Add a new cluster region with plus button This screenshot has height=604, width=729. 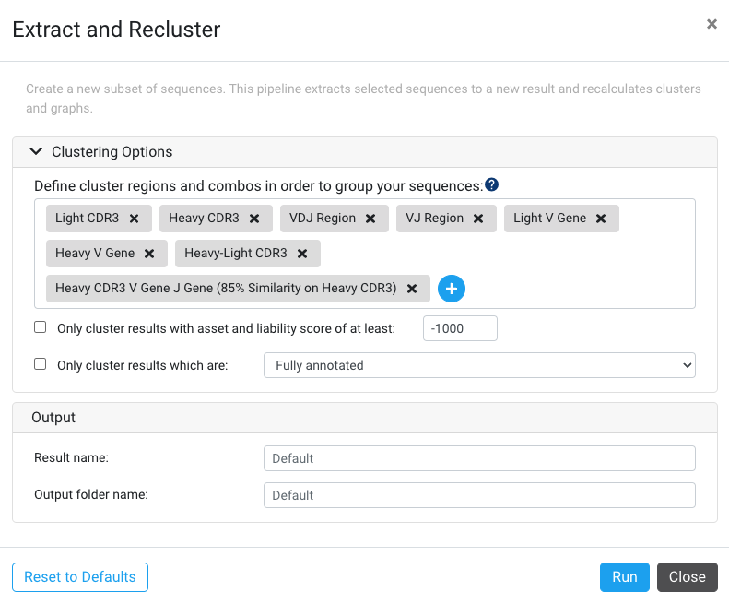452,289
